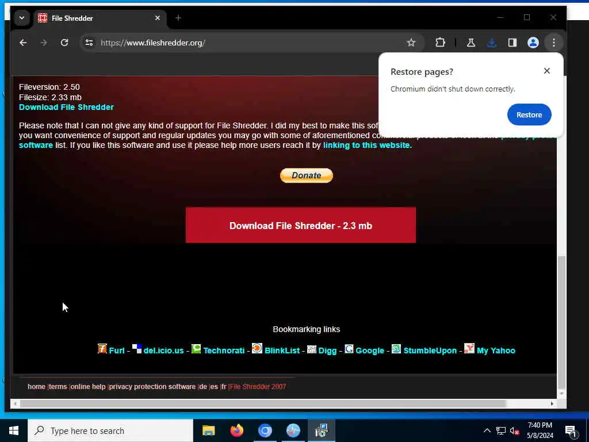Open the terms footer link
This screenshot has width=589, height=442.
pos(58,386)
